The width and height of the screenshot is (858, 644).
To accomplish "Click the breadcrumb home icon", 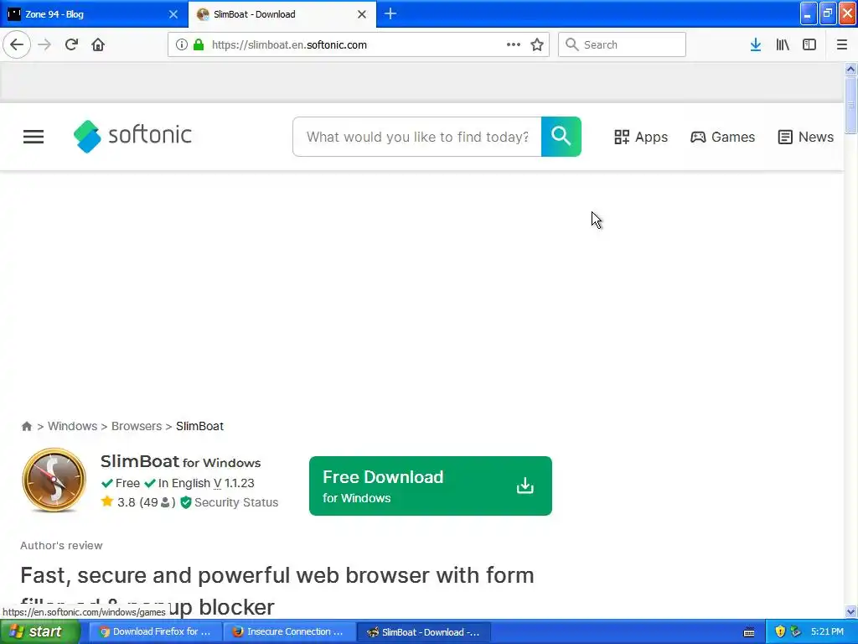I will tap(26, 426).
